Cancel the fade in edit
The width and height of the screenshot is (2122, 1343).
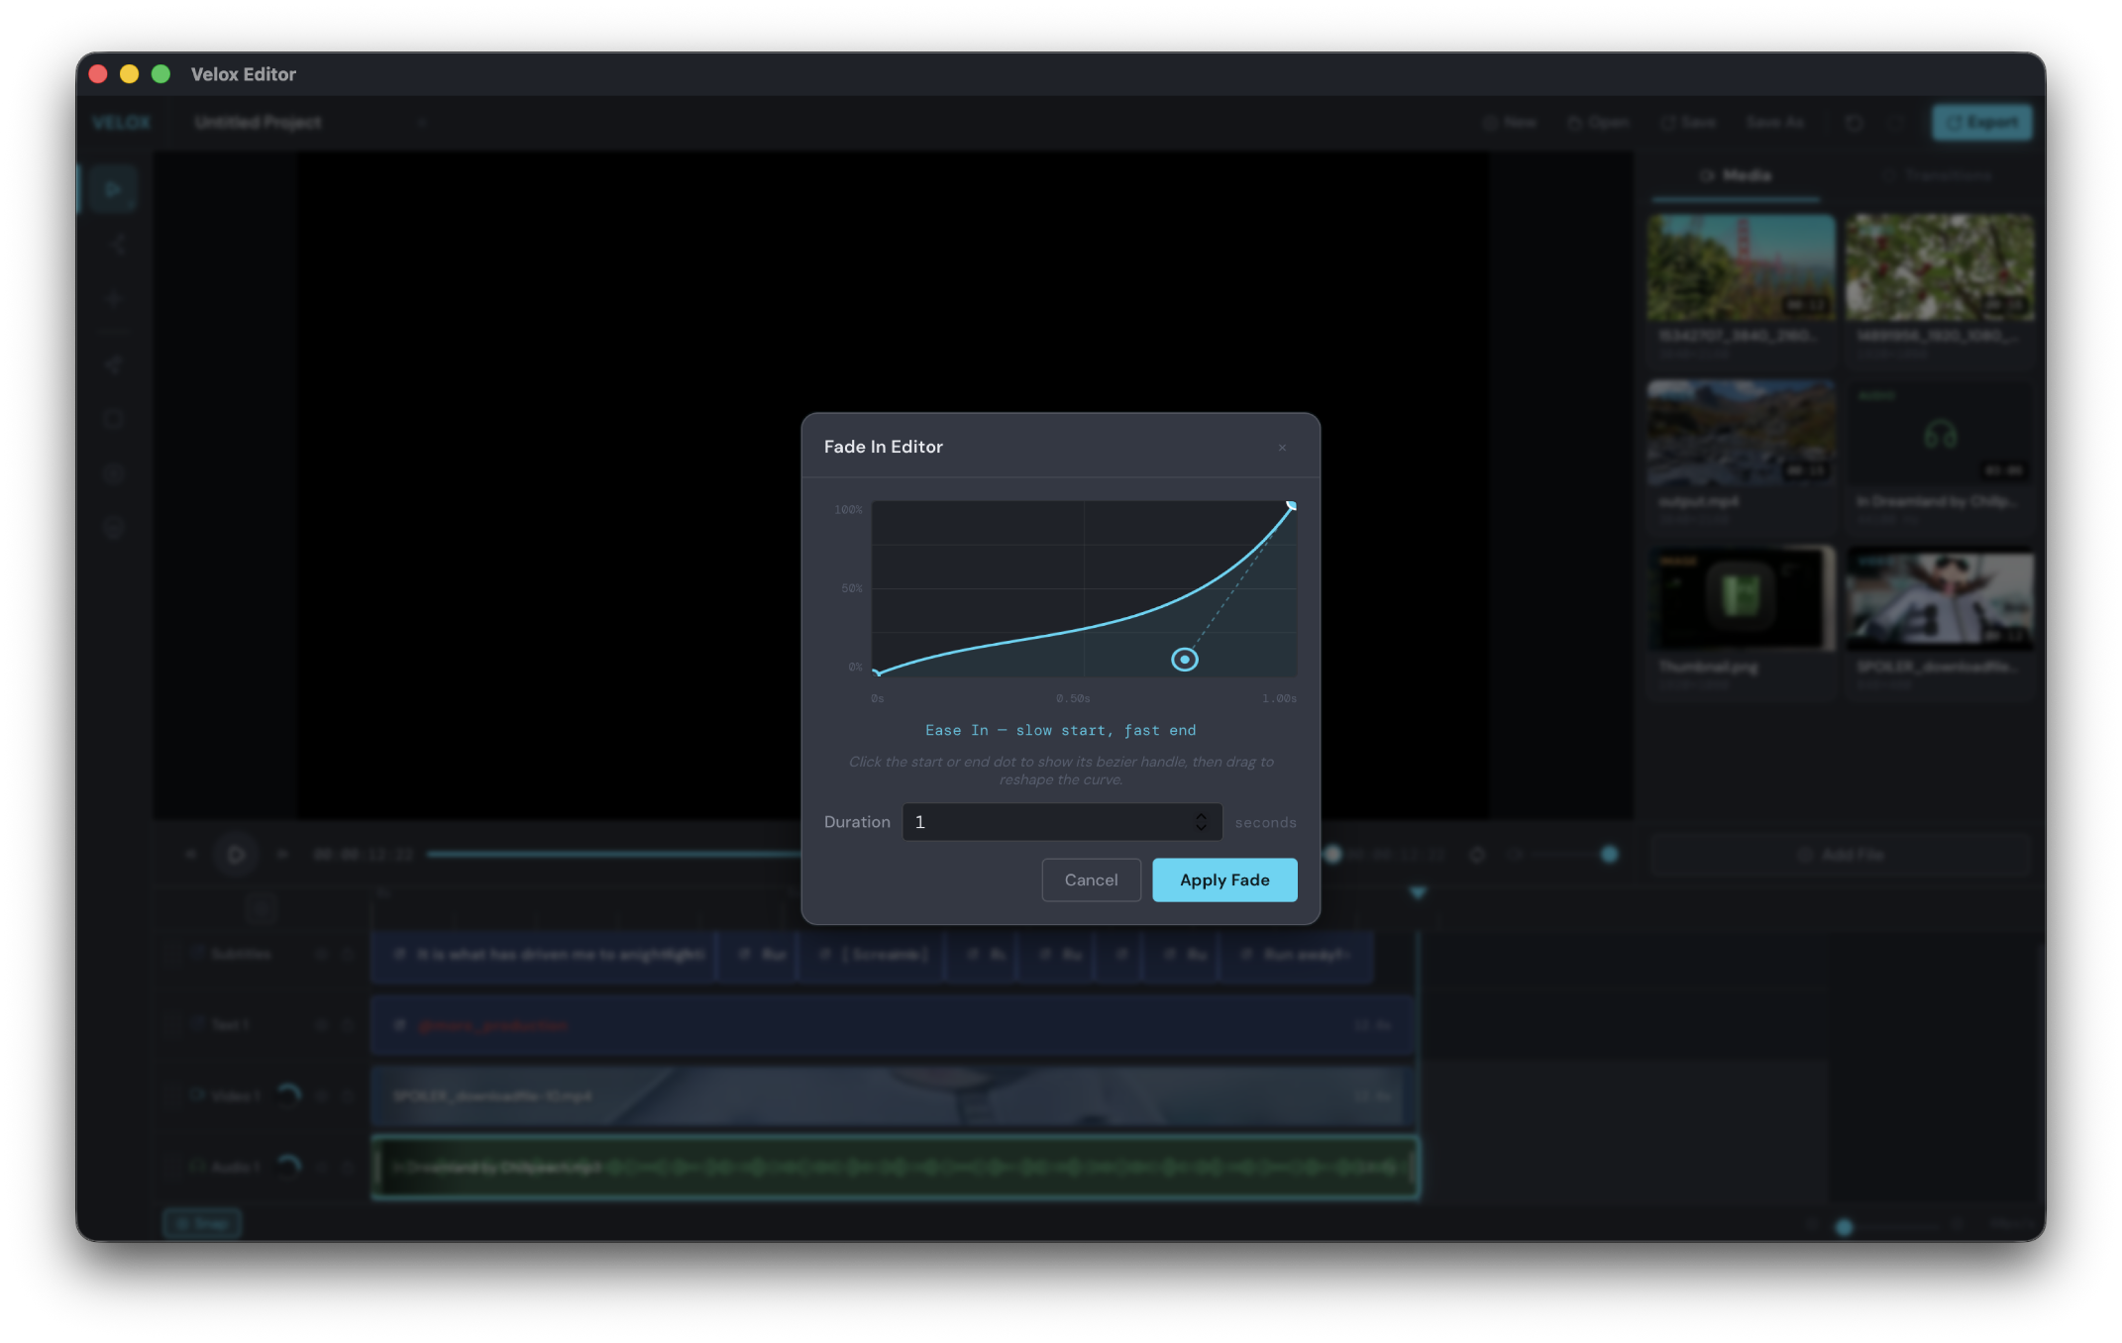click(x=1091, y=879)
